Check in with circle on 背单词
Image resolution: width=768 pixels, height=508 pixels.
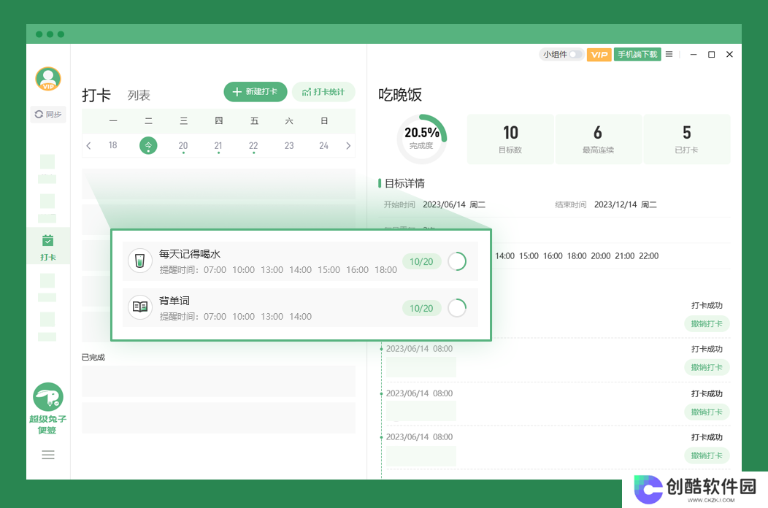pyautogui.click(x=458, y=307)
